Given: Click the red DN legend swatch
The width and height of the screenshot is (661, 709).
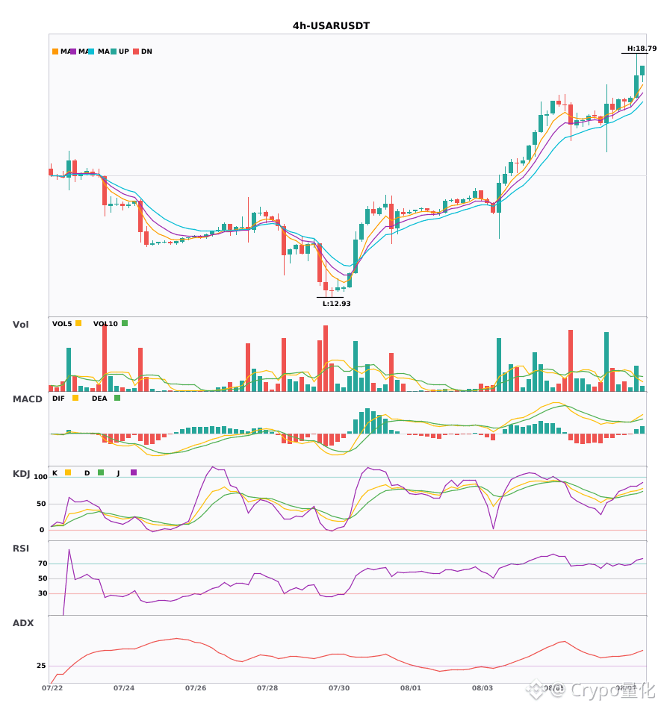Looking at the screenshot, I should pyautogui.click(x=136, y=51).
